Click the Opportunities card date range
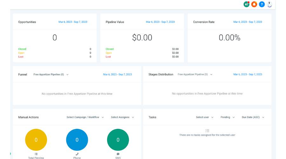The width and height of the screenshot is (286, 159). [73, 22]
